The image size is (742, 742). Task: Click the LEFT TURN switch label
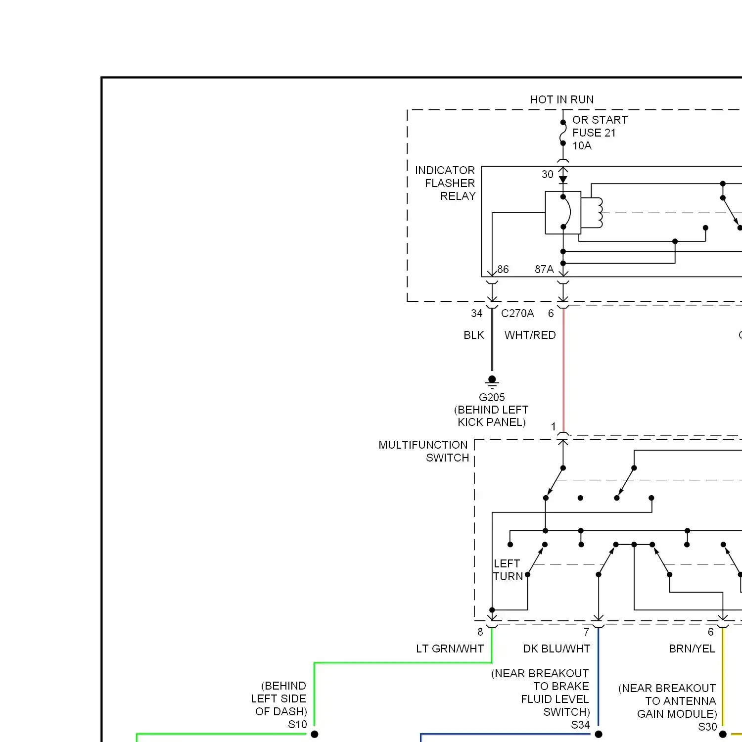click(508, 570)
